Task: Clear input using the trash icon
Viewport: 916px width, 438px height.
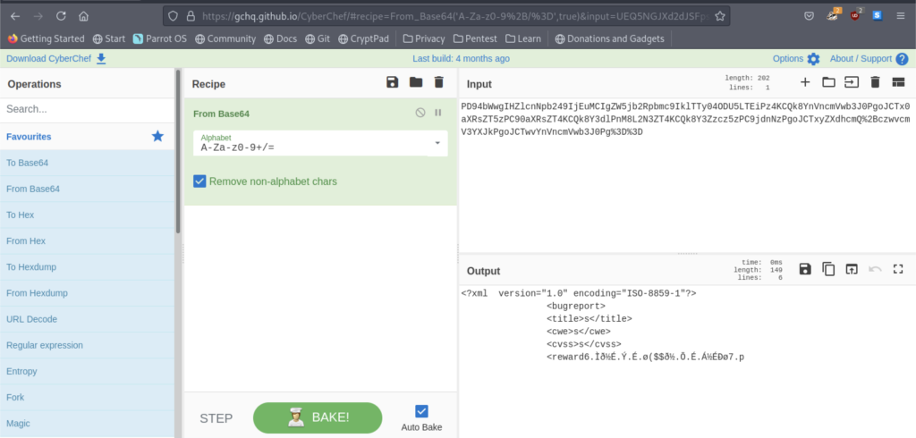Action: tap(875, 82)
